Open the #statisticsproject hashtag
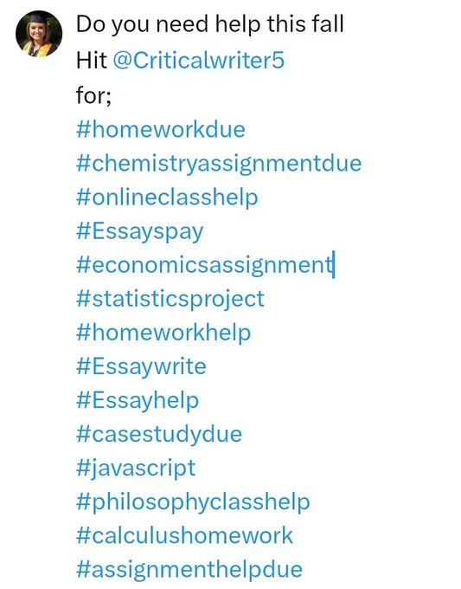This screenshot has width=461, height=589. [170, 300]
